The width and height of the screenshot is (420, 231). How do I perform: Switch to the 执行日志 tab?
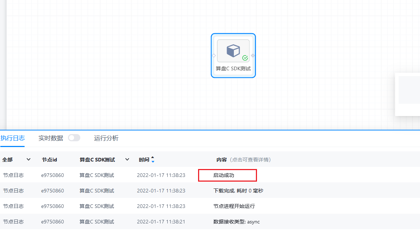pyautogui.click(x=13, y=138)
